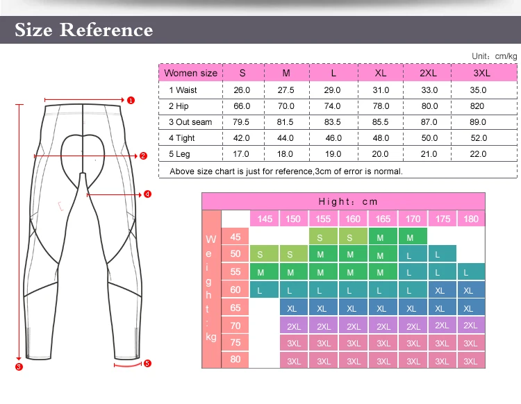Select the "Women size" header cell
521x404 pixels.
pyautogui.click(x=191, y=73)
